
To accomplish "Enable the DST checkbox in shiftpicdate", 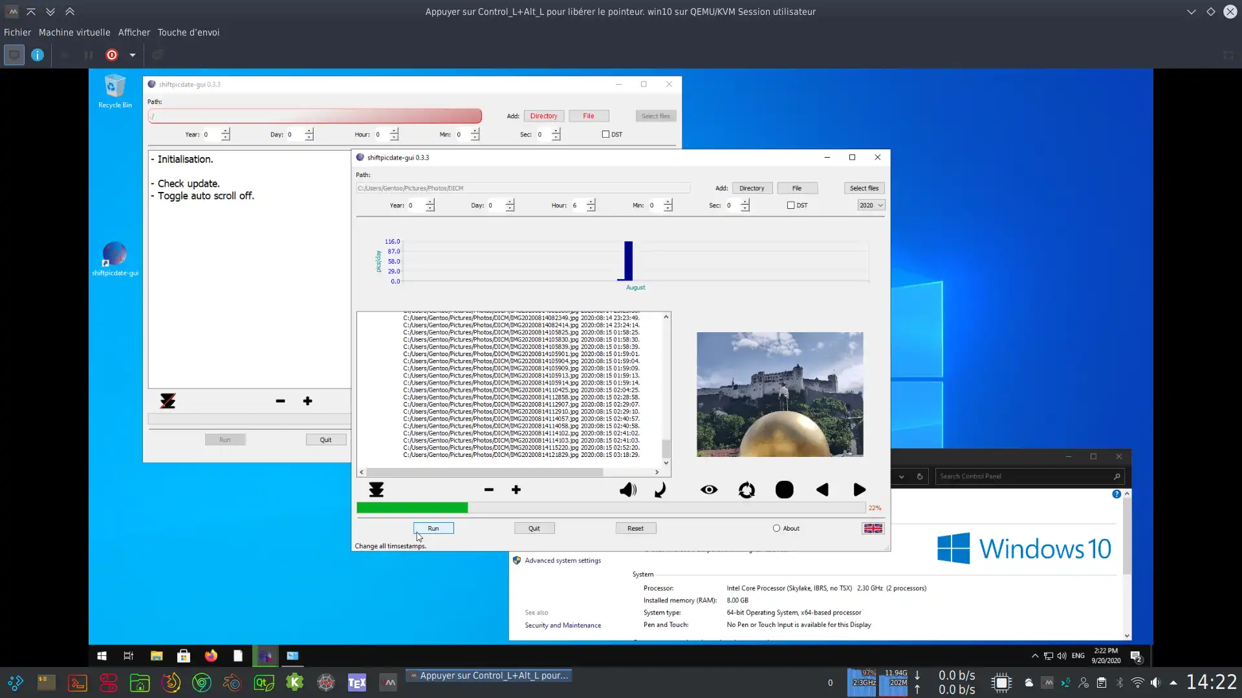I will click(790, 204).
